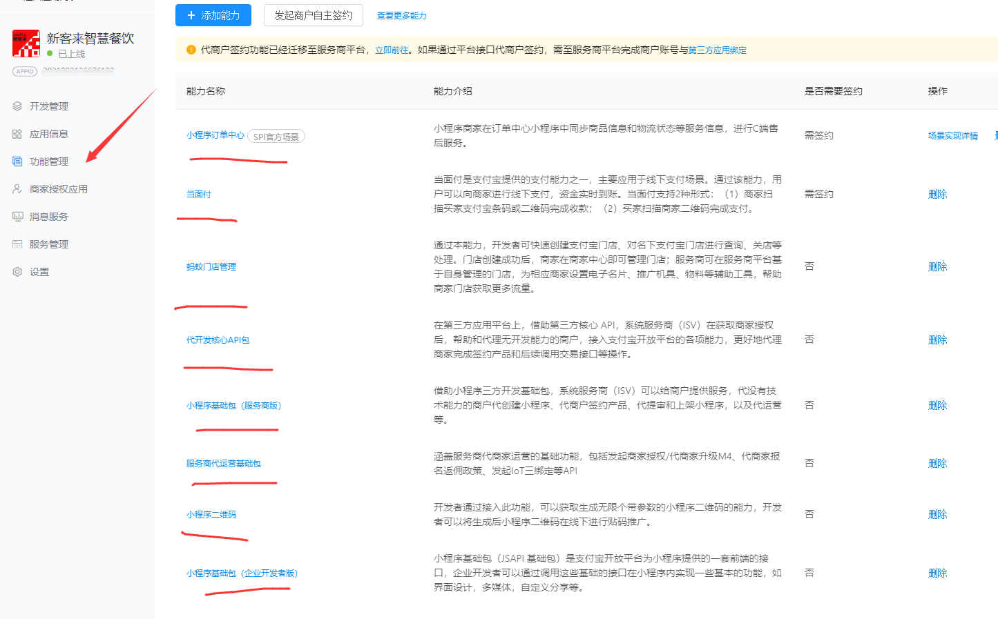Delete the 小程序二维码 capability
The height and width of the screenshot is (619, 998).
click(937, 515)
